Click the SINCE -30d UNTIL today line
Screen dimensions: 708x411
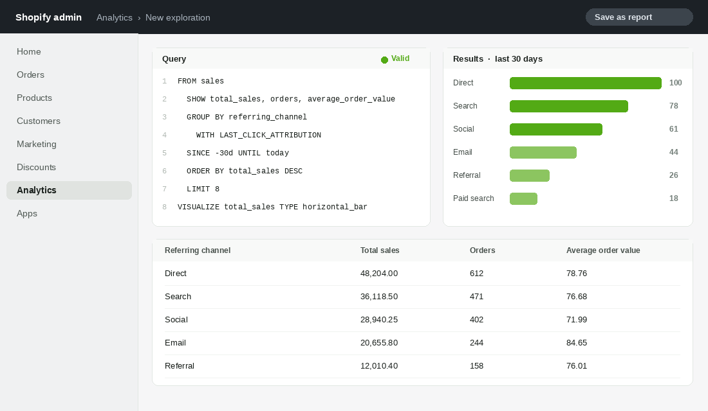point(238,153)
